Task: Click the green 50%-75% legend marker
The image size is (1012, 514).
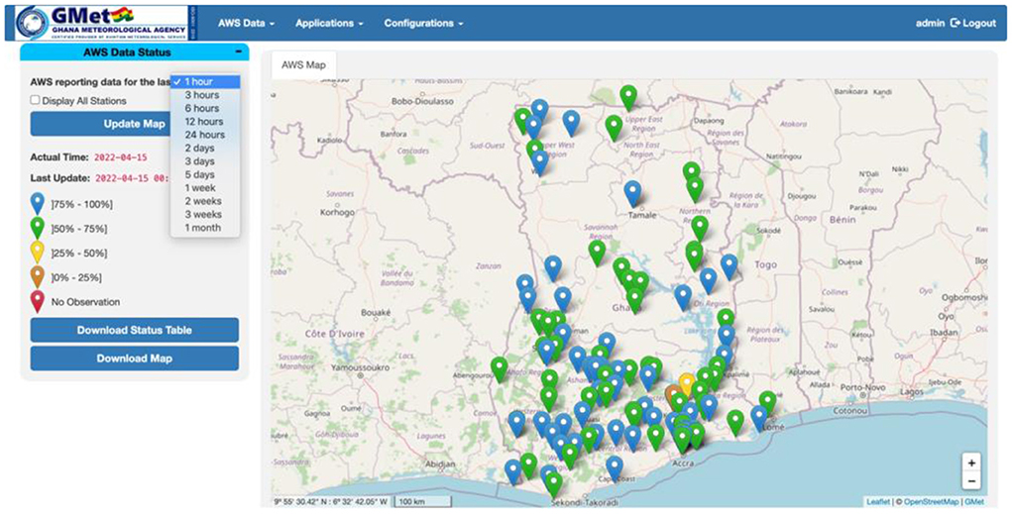Action: tap(38, 228)
